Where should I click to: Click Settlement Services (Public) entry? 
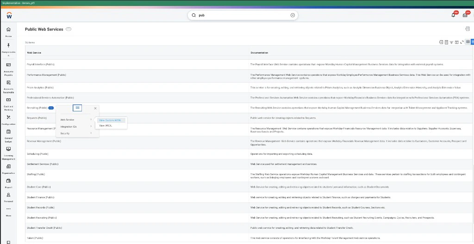[43, 164]
